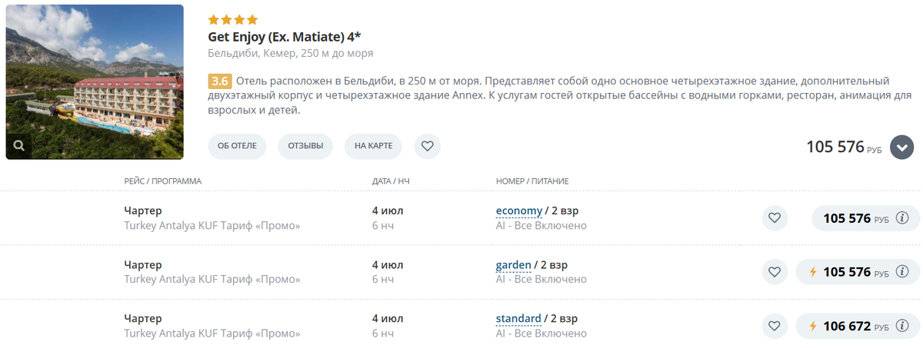The image size is (923, 348).
Task: Open the ОБ ОТЕЛЕ tab
Action: tap(238, 146)
